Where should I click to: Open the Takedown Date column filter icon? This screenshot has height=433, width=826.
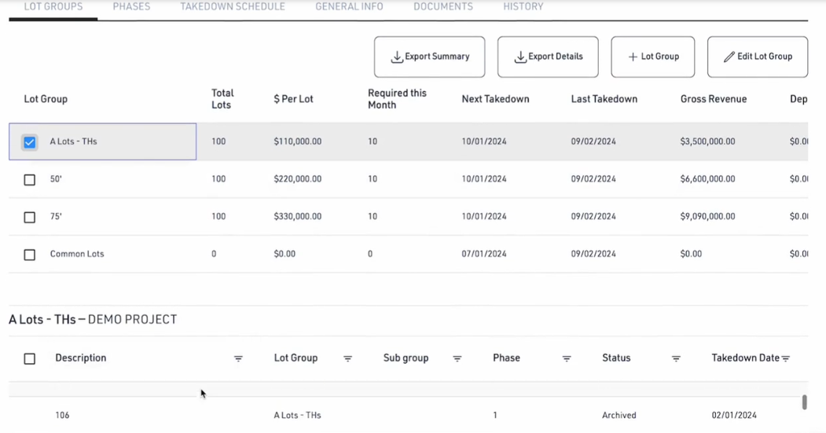click(x=785, y=358)
